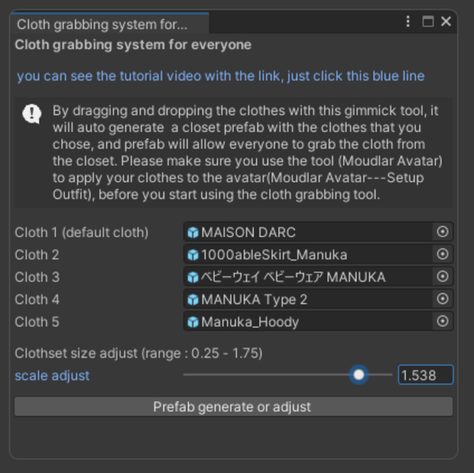This screenshot has height=473, width=474.
Task: Open object picker for Cloth 1 field
Action: click(442, 232)
